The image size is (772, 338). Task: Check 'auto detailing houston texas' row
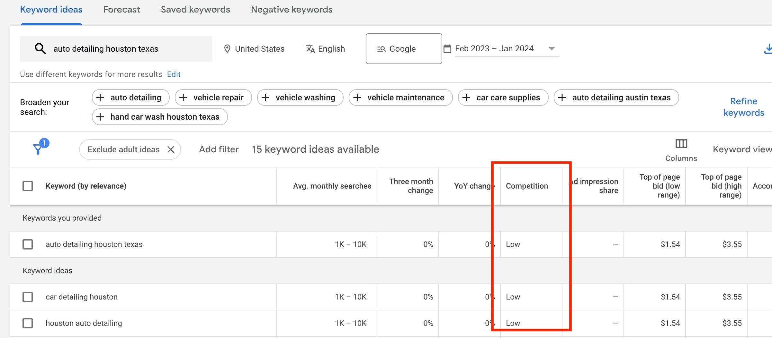(x=28, y=244)
